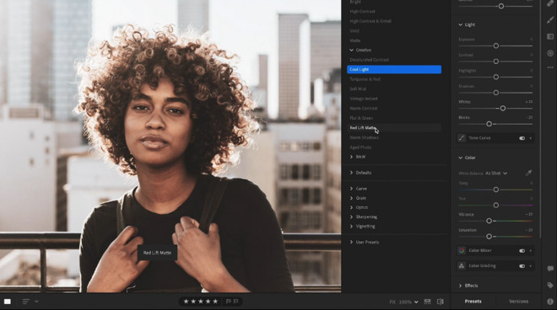
Task: Select the Radial Gradient tool icon
Action: pyautogui.click(x=550, y=53)
